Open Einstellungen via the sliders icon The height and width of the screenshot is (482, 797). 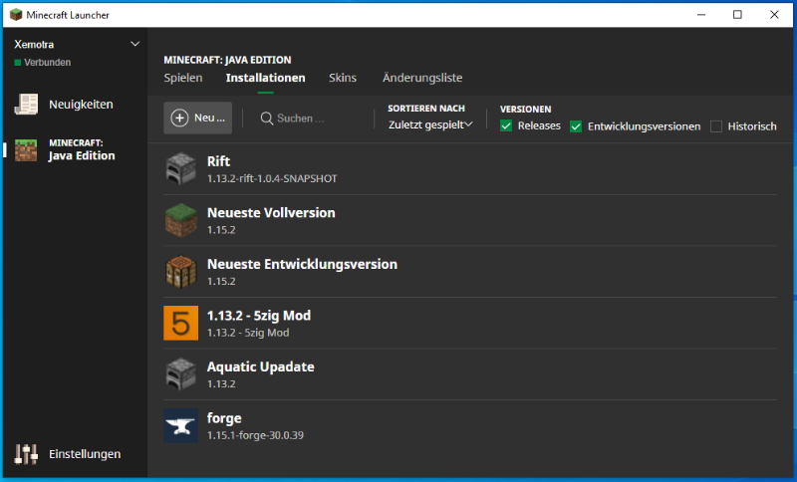tap(26, 454)
